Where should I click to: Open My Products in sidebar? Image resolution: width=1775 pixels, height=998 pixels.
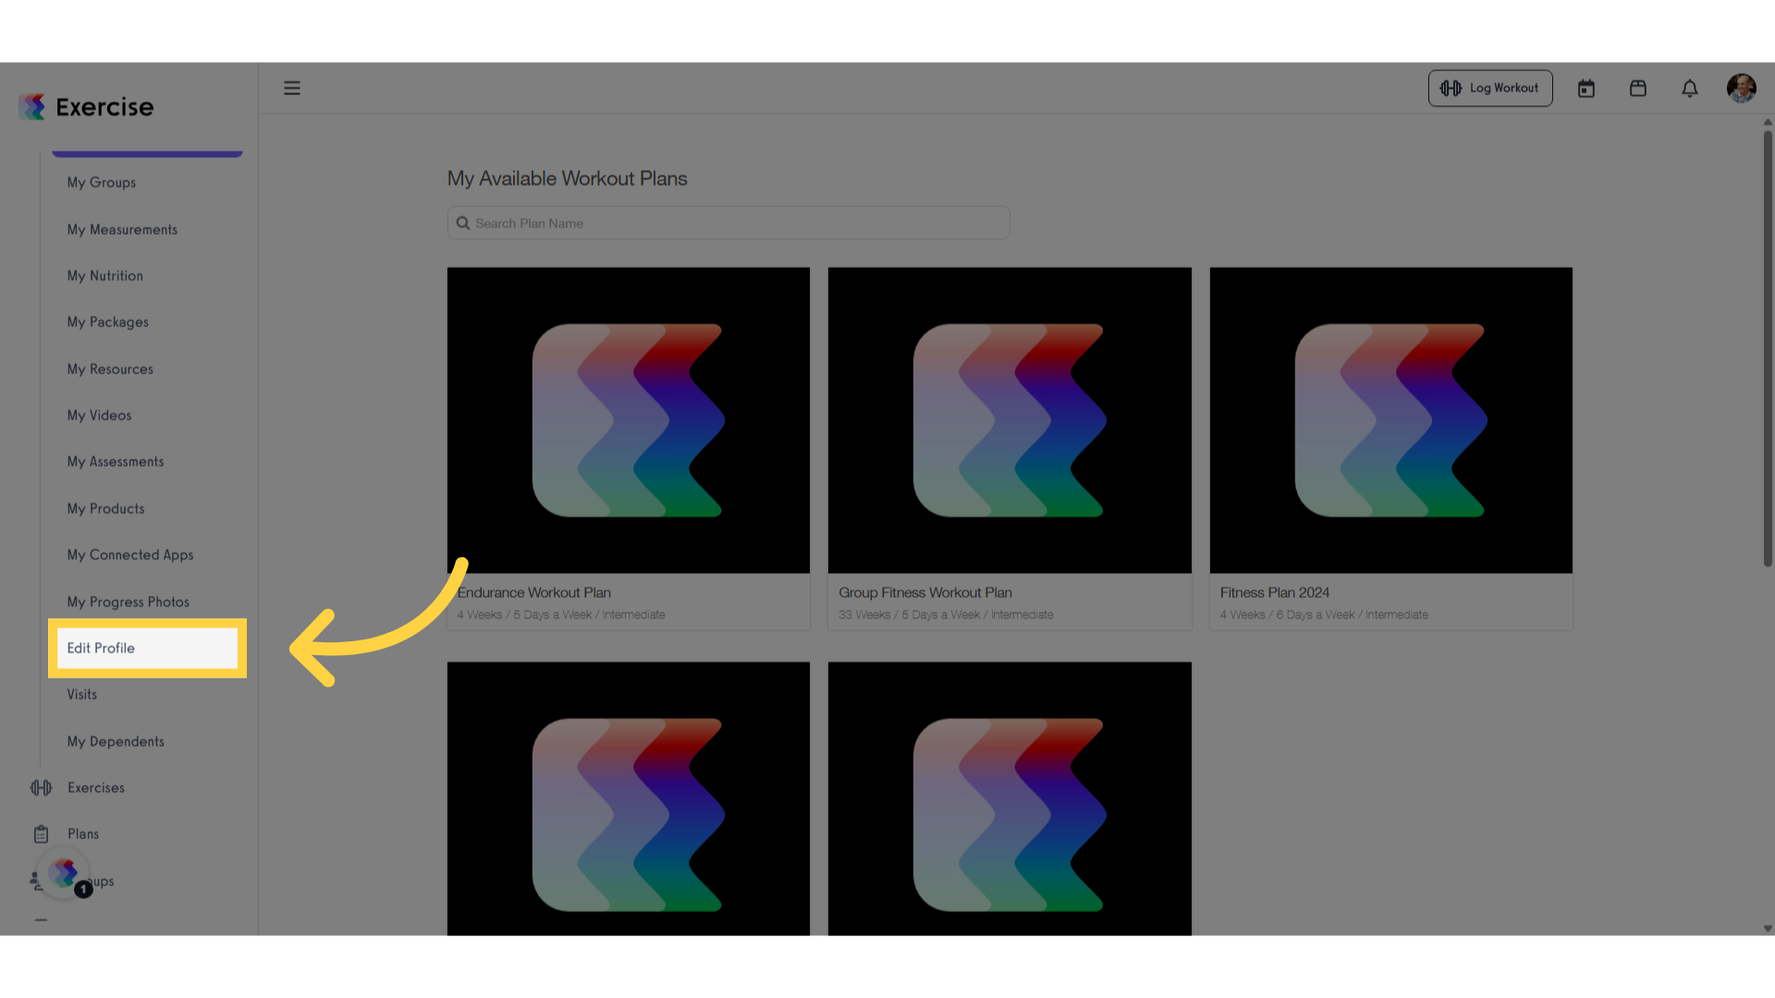[x=106, y=509]
